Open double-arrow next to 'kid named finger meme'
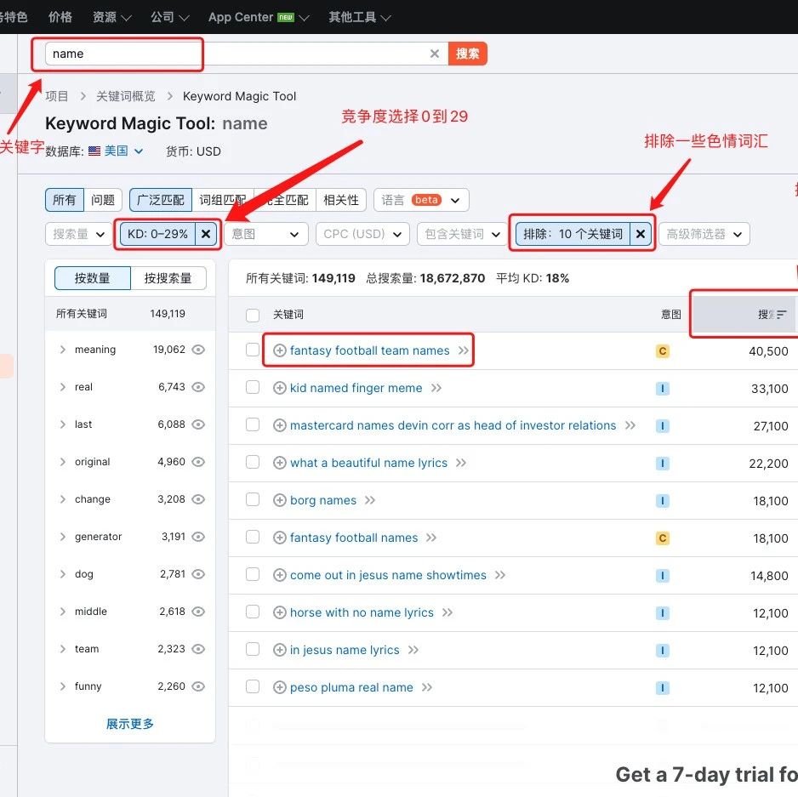798x797 pixels. pos(436,388)
